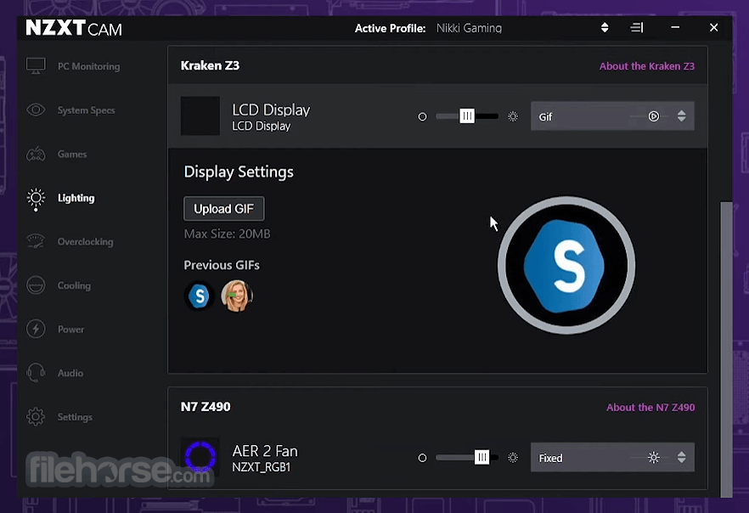749x513 pixels.
Task: Click the System Specs eye icon
Action: (x=36, y=110)
